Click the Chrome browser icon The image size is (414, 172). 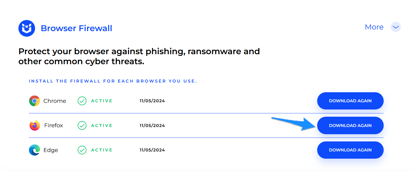tap(34, 101)
